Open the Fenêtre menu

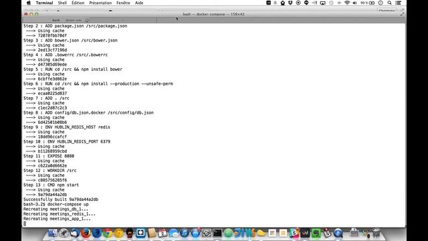[123, 3]
